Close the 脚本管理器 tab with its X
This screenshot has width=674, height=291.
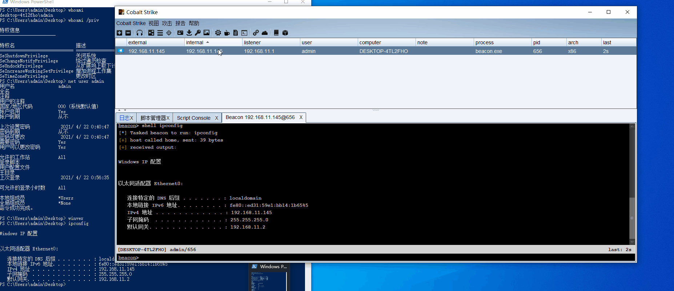(x=168, y=118)
